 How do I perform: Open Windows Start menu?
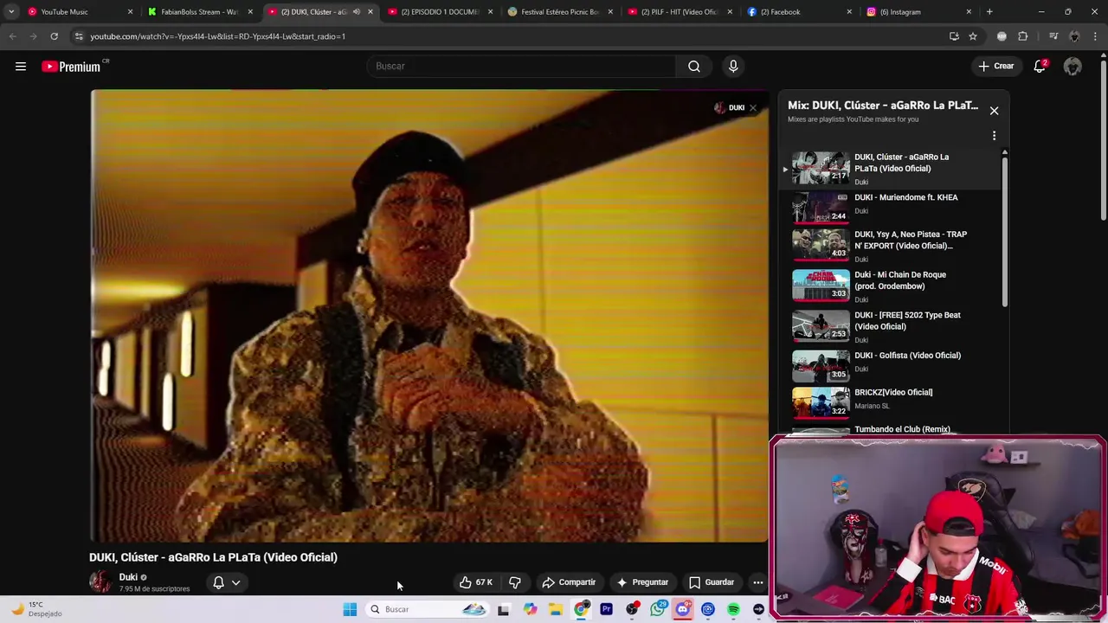[x=350, y=609]
